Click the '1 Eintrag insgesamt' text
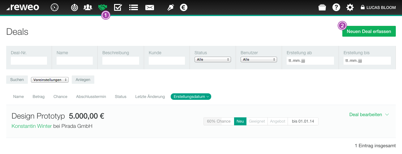 (x=375, y=145)
